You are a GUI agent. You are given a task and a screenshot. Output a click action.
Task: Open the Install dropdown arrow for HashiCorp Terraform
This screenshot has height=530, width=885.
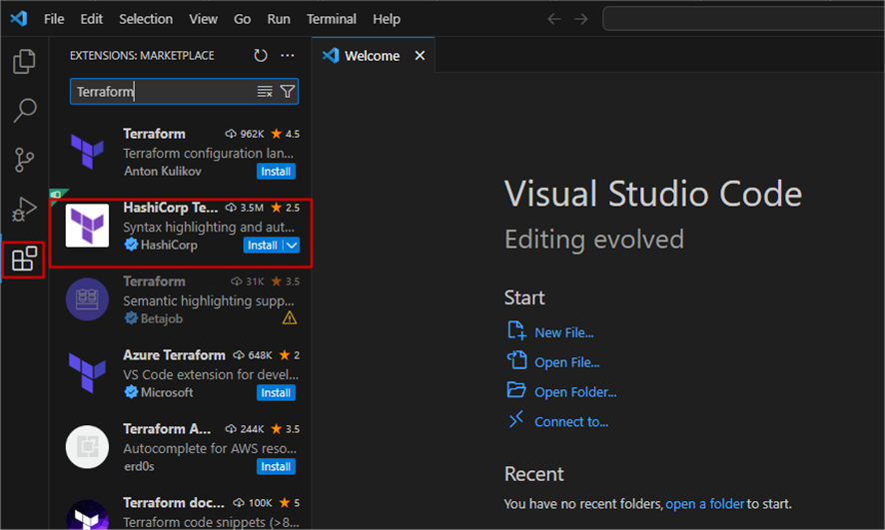pos(292,246)
